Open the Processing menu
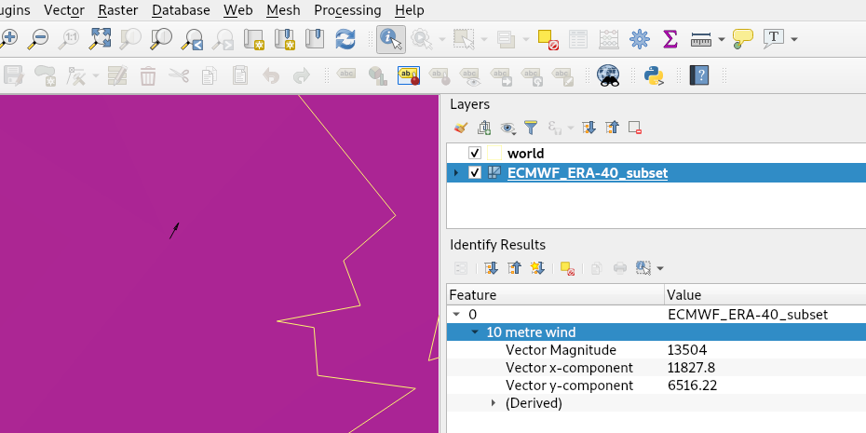 pos(347,10)
